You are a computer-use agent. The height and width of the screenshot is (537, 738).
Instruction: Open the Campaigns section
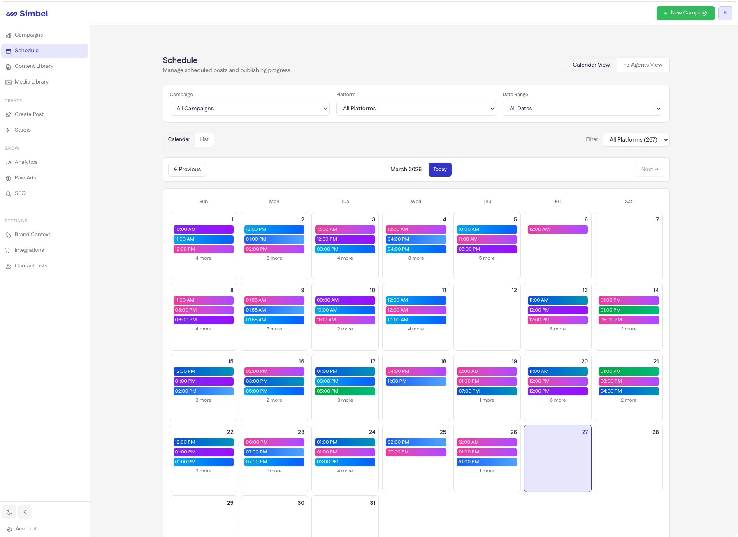(28, 35)
